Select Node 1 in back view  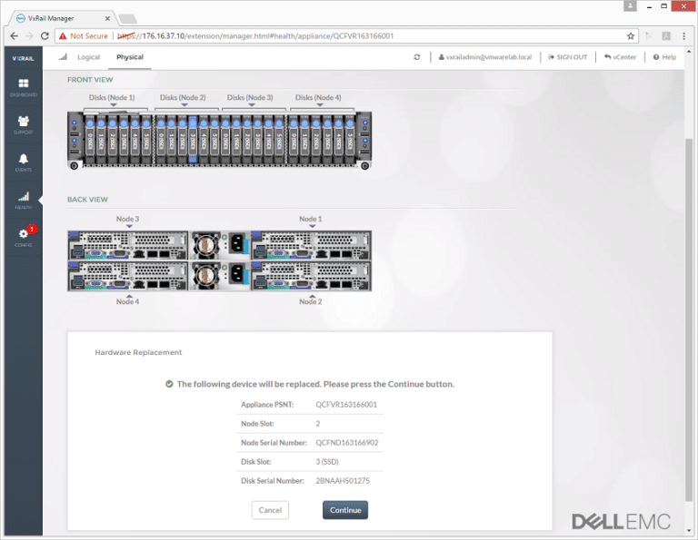[x=311, y=245]
